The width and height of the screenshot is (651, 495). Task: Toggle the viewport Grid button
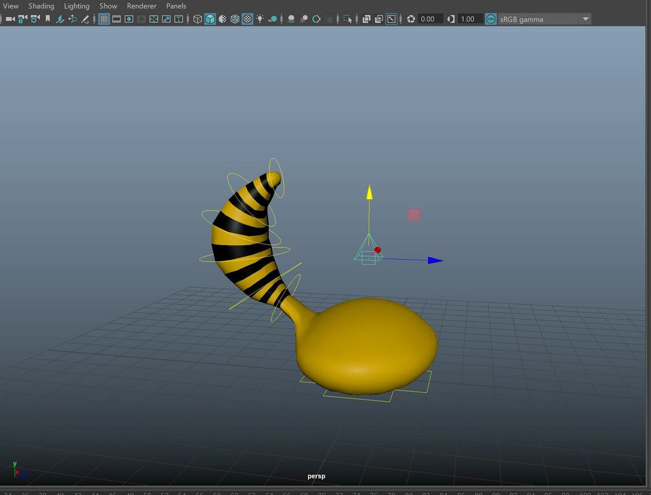coord(104,19)
